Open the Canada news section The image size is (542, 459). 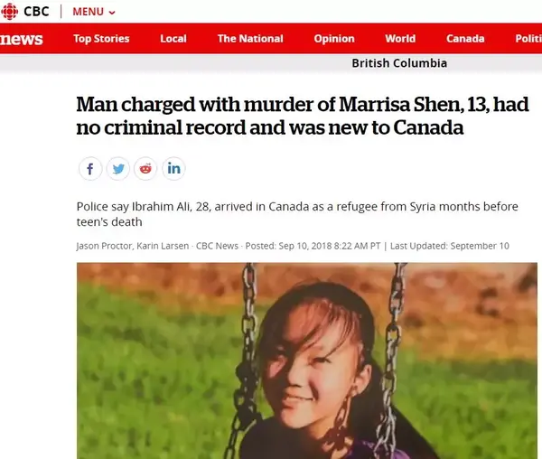[x=465, y=38]
